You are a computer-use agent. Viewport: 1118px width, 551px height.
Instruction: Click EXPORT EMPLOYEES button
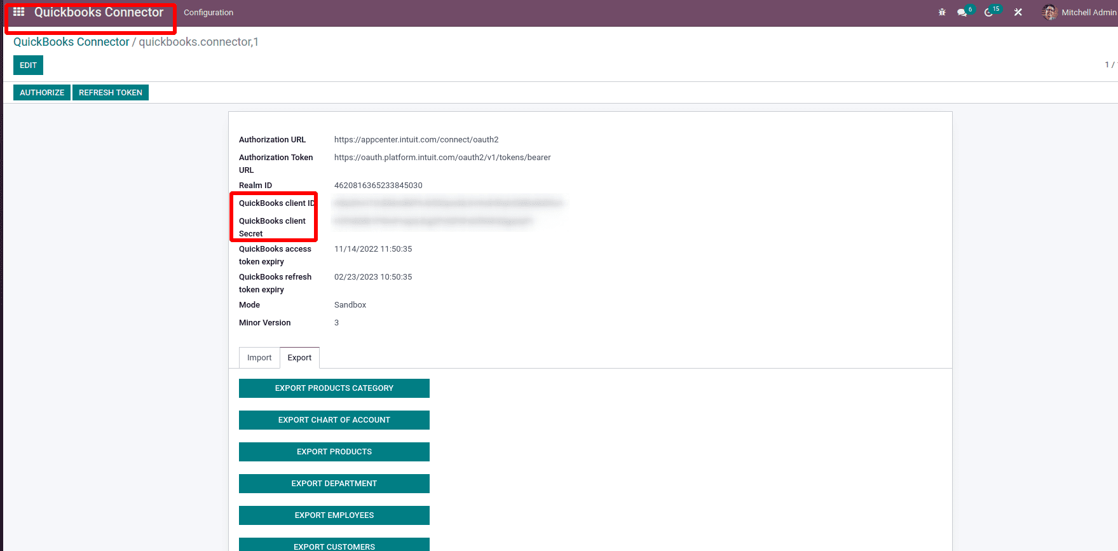pyautogui.click(x=334, y=515)
